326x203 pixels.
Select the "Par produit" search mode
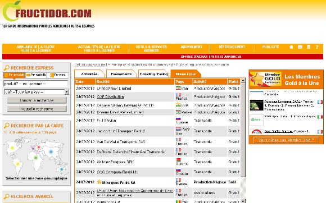pyautogui.click(x=15, y=75)
